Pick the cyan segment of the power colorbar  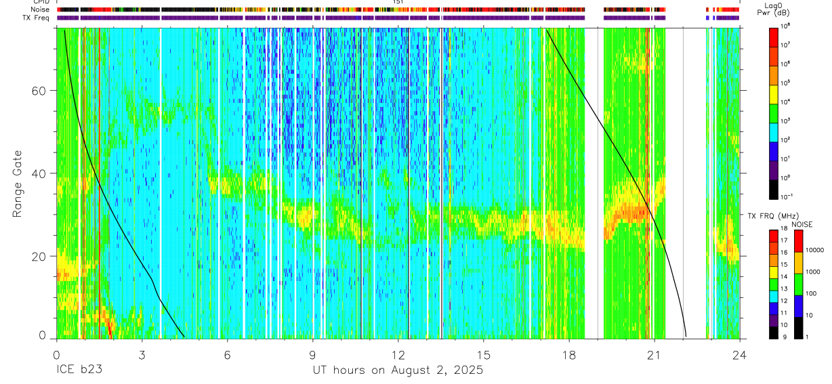click(773, 132)
